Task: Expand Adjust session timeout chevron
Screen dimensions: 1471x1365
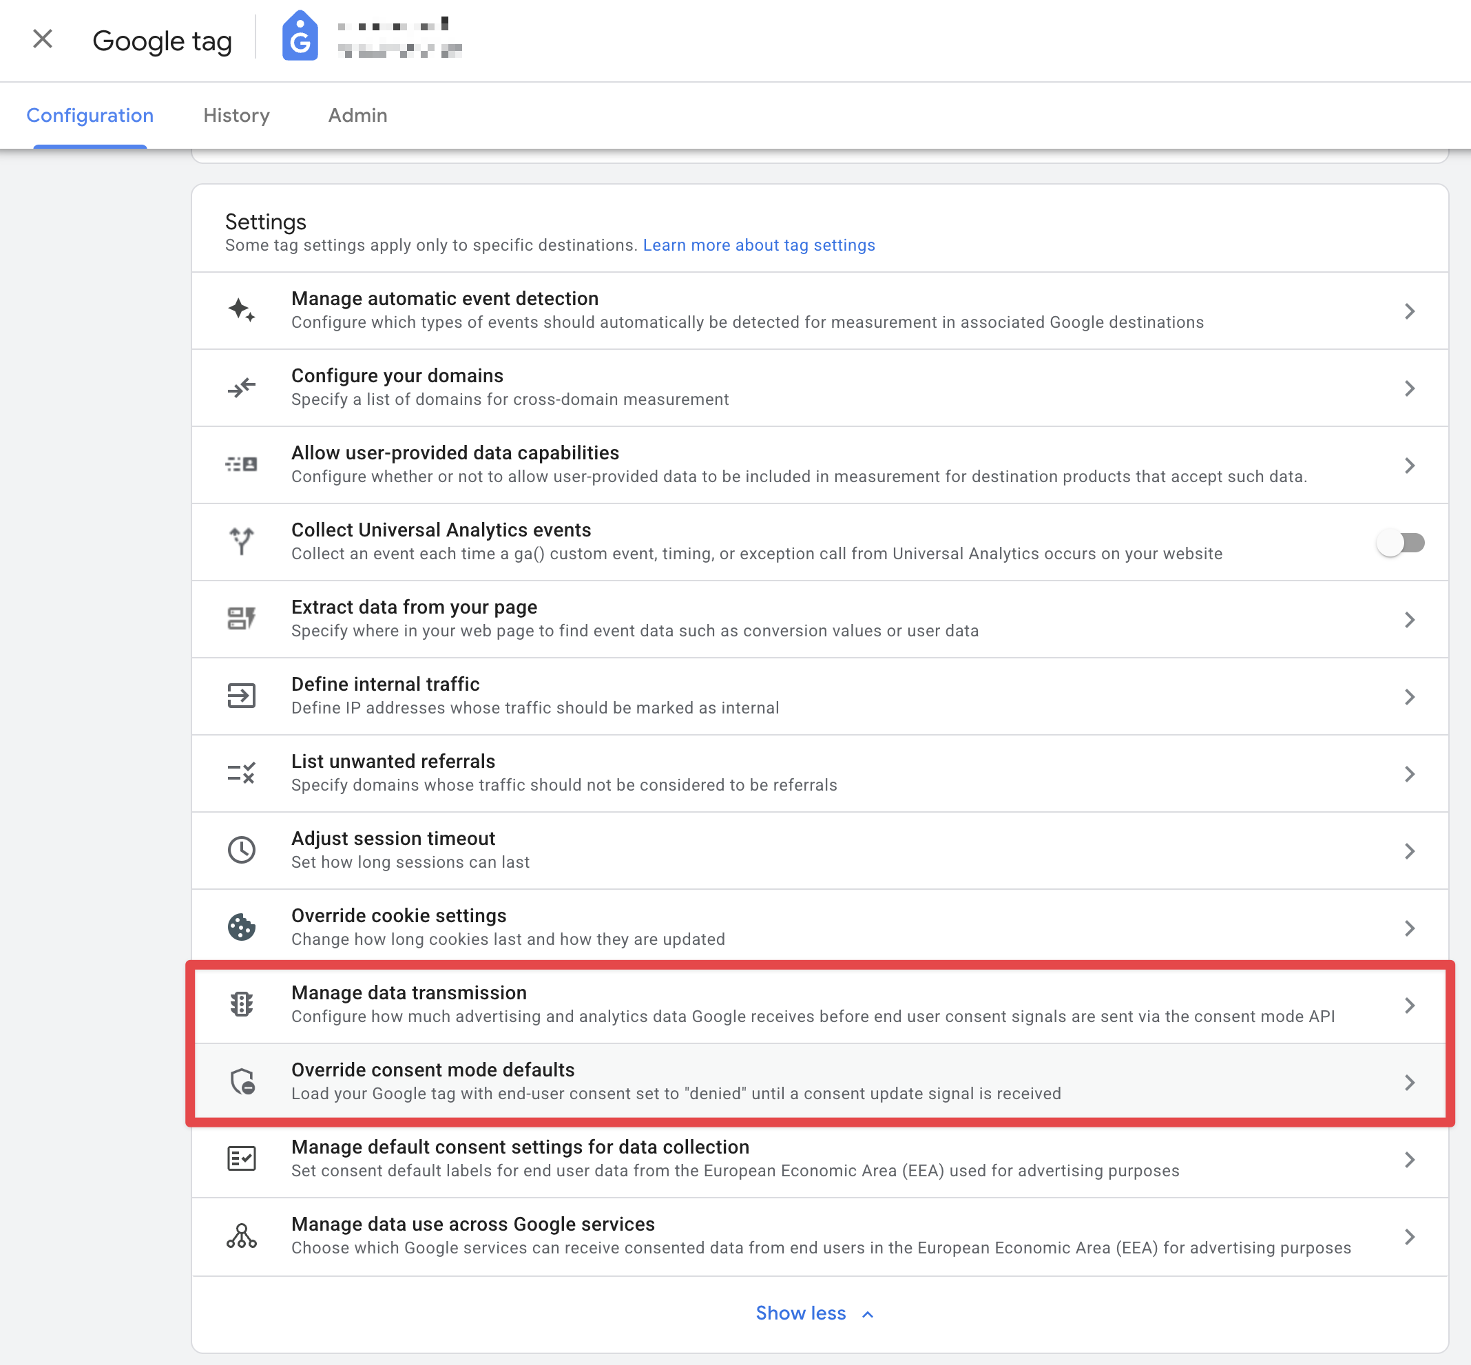Action: point(1410,852)
